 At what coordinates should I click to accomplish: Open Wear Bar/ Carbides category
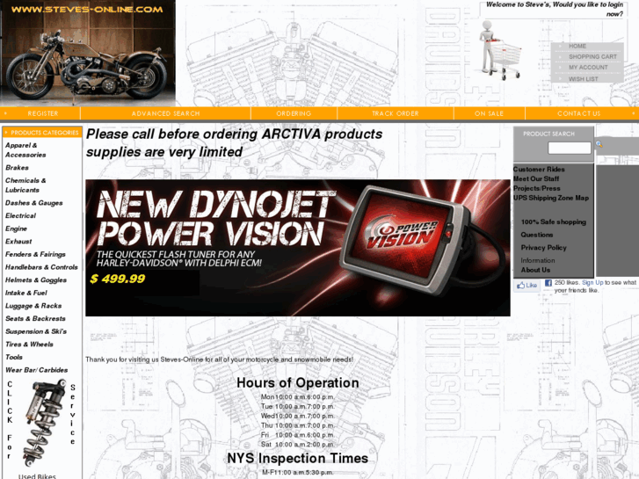[x=36, y=370]
